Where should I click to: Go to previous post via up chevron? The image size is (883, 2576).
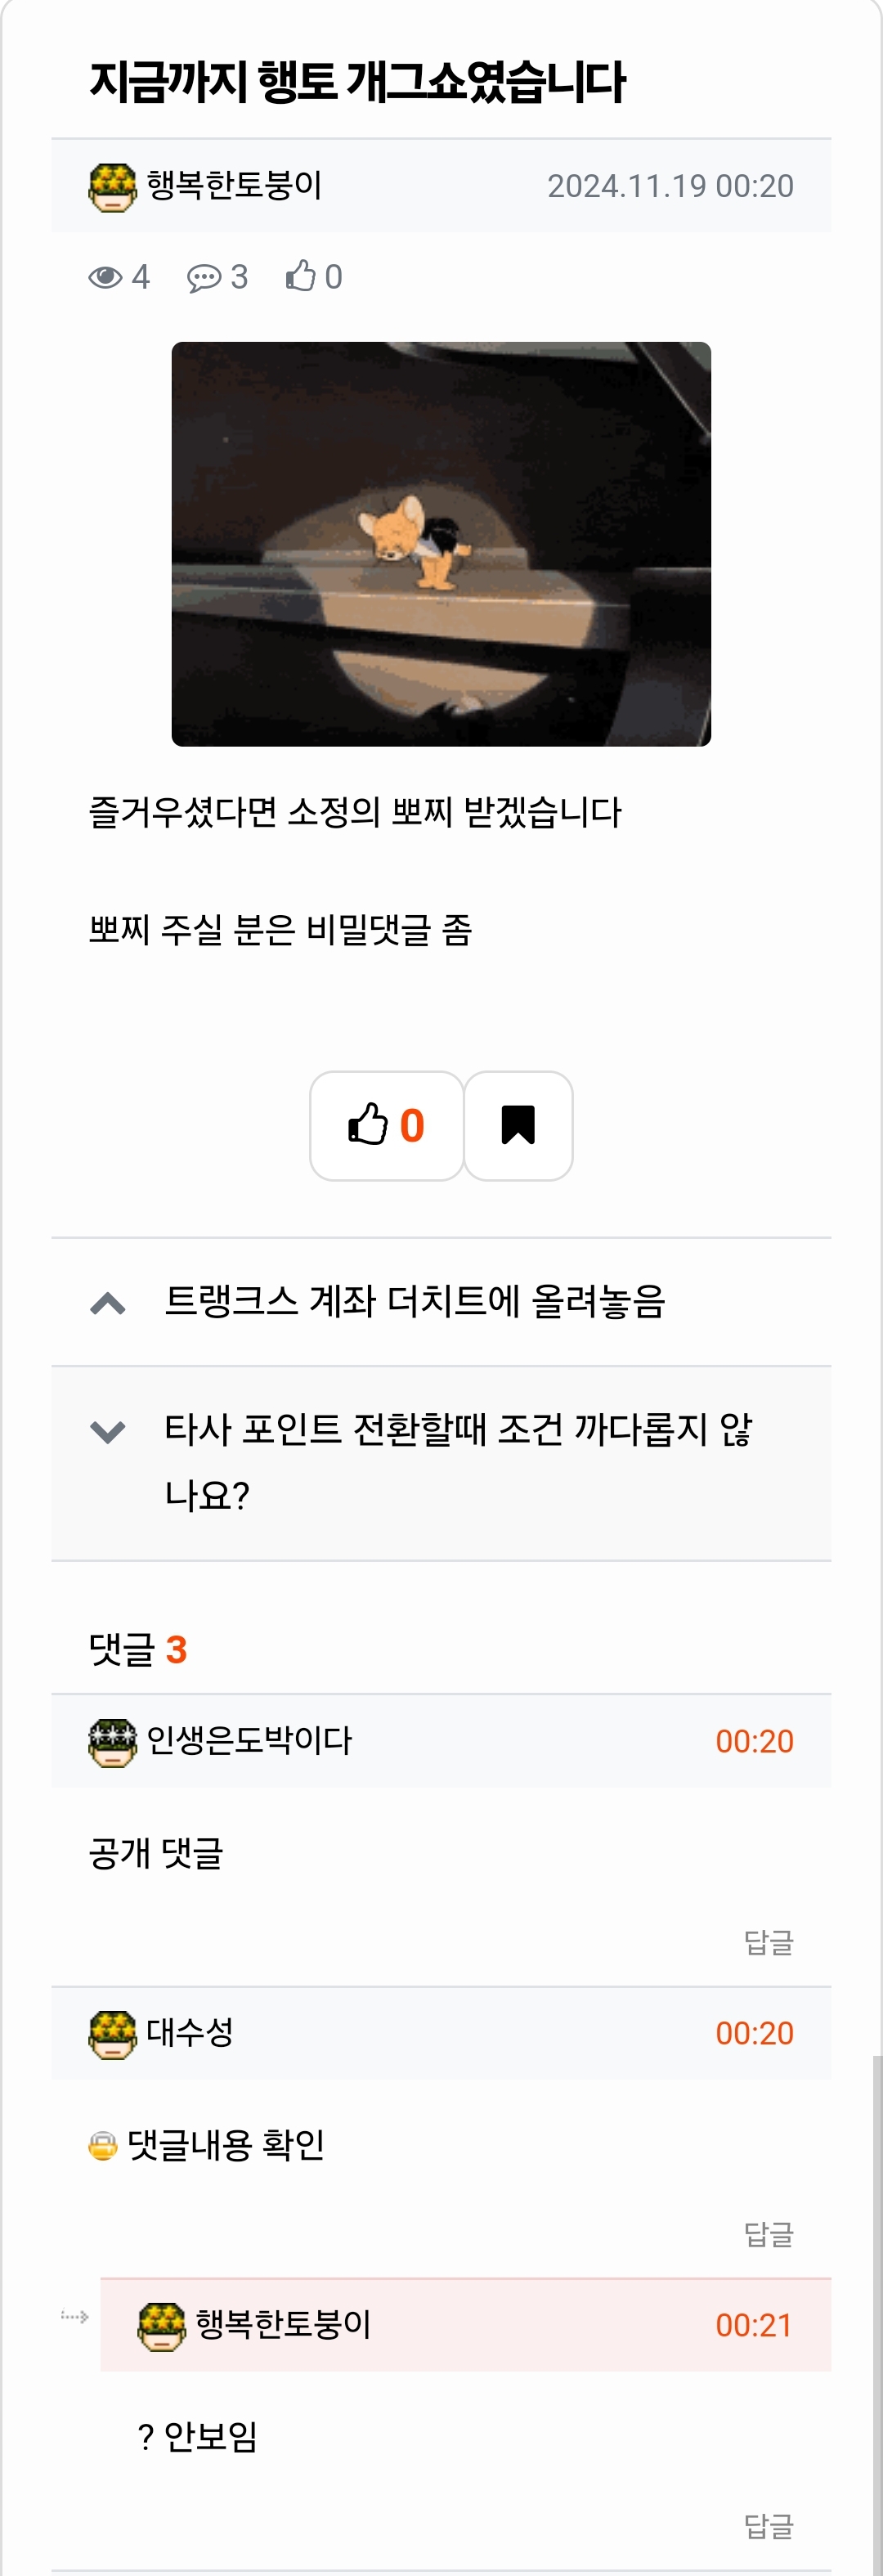(108, 1303)
